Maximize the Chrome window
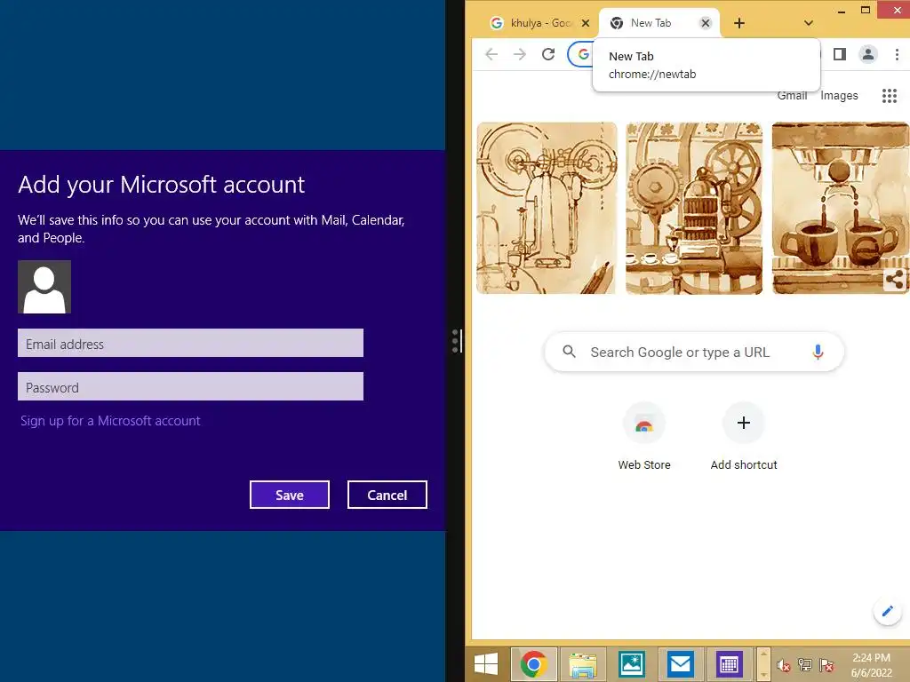 pyautogui.click(x=866, y=10)
